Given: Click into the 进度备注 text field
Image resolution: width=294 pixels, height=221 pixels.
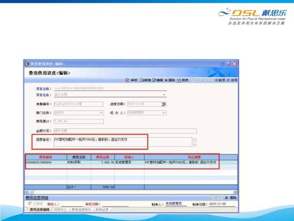Looking at the screenshot, I should coord(123,142).
